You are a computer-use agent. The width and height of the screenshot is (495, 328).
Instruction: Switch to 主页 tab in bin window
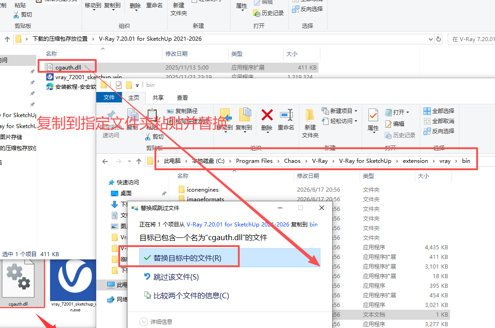tap(134, 98)
